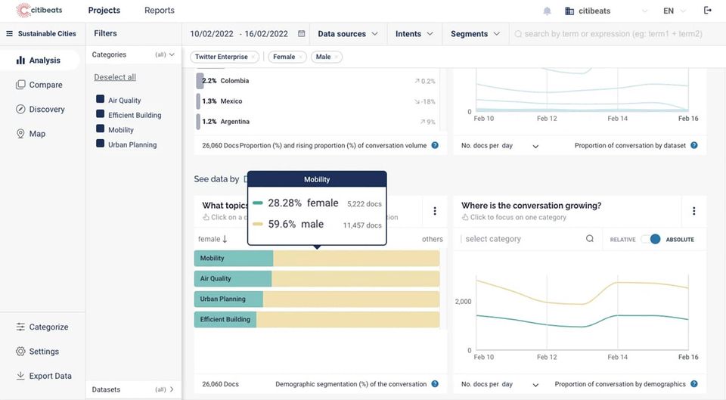This screenshot has width=726, height=400.
Task: Toggle Air Quality category checkbox
Action: click(100, 99)
